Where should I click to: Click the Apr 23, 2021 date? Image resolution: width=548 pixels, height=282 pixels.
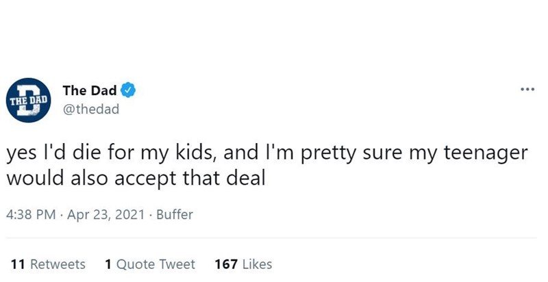click(105, 214)
